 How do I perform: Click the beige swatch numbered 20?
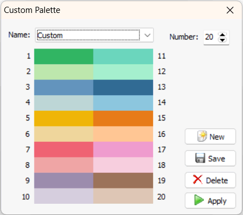[x=123, y=196]
